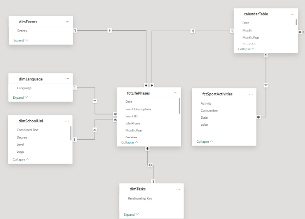The image size is (305, 219).
Task: Collapse the calendarTable table
Action: tap(246, 49)
